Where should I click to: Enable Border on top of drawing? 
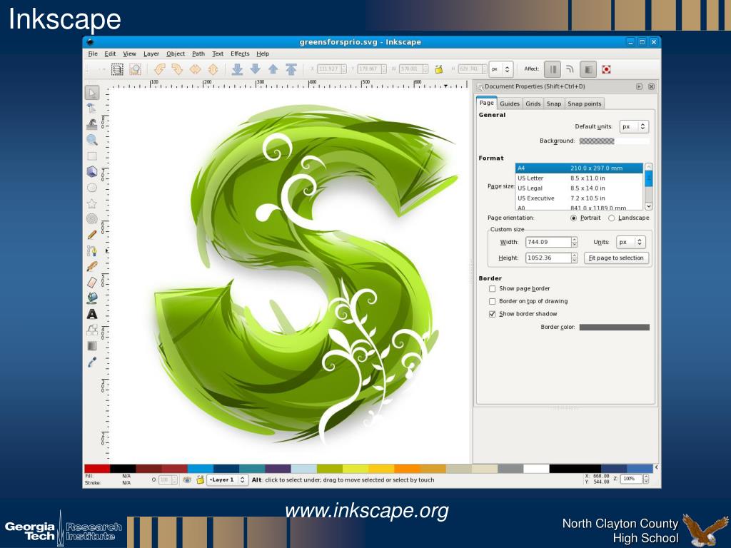(492, 302)
